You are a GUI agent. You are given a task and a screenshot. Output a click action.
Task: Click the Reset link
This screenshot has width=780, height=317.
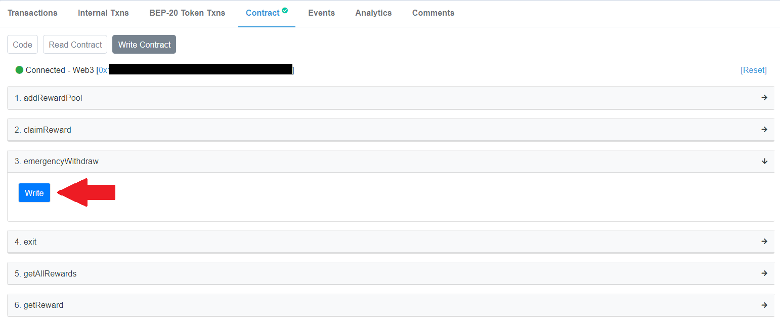point(754,70)
